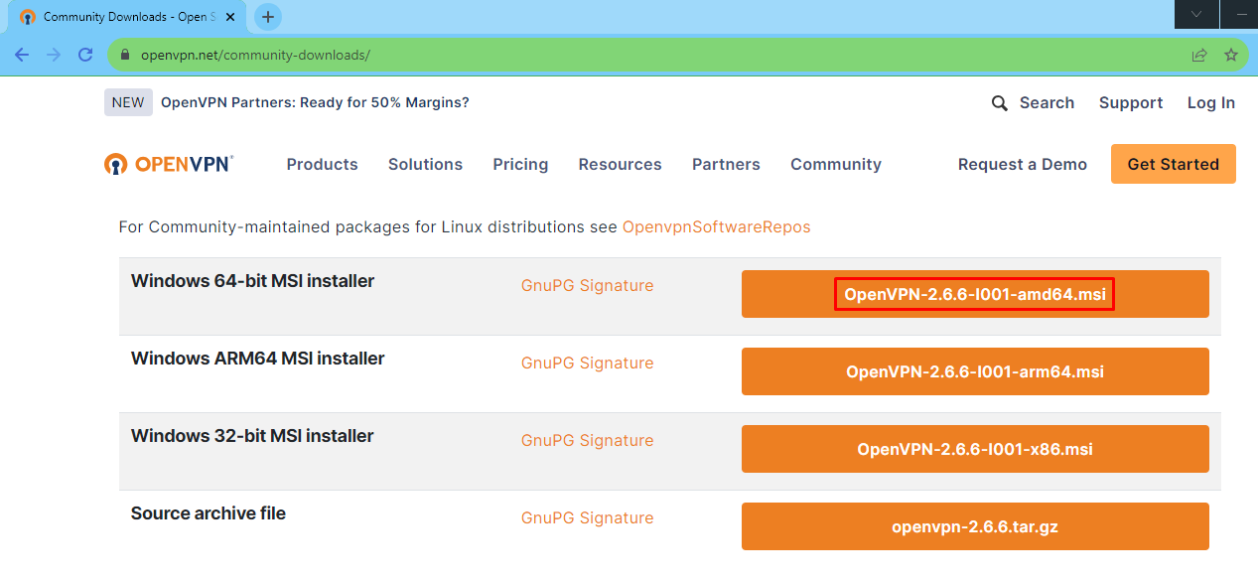Screen dimensions: 1258x582
Task: Open the tab search dropdown arrow
Action: [x=1196, y=14]
